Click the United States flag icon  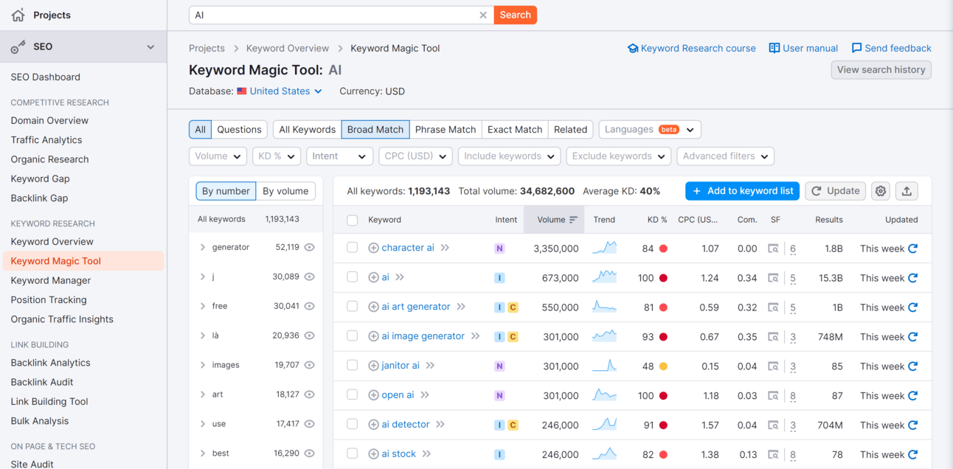241,91
